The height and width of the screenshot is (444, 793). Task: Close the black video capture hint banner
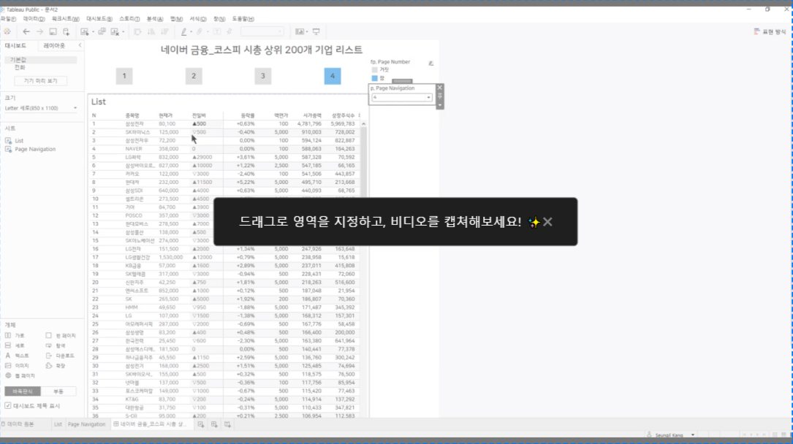[547, 222]
